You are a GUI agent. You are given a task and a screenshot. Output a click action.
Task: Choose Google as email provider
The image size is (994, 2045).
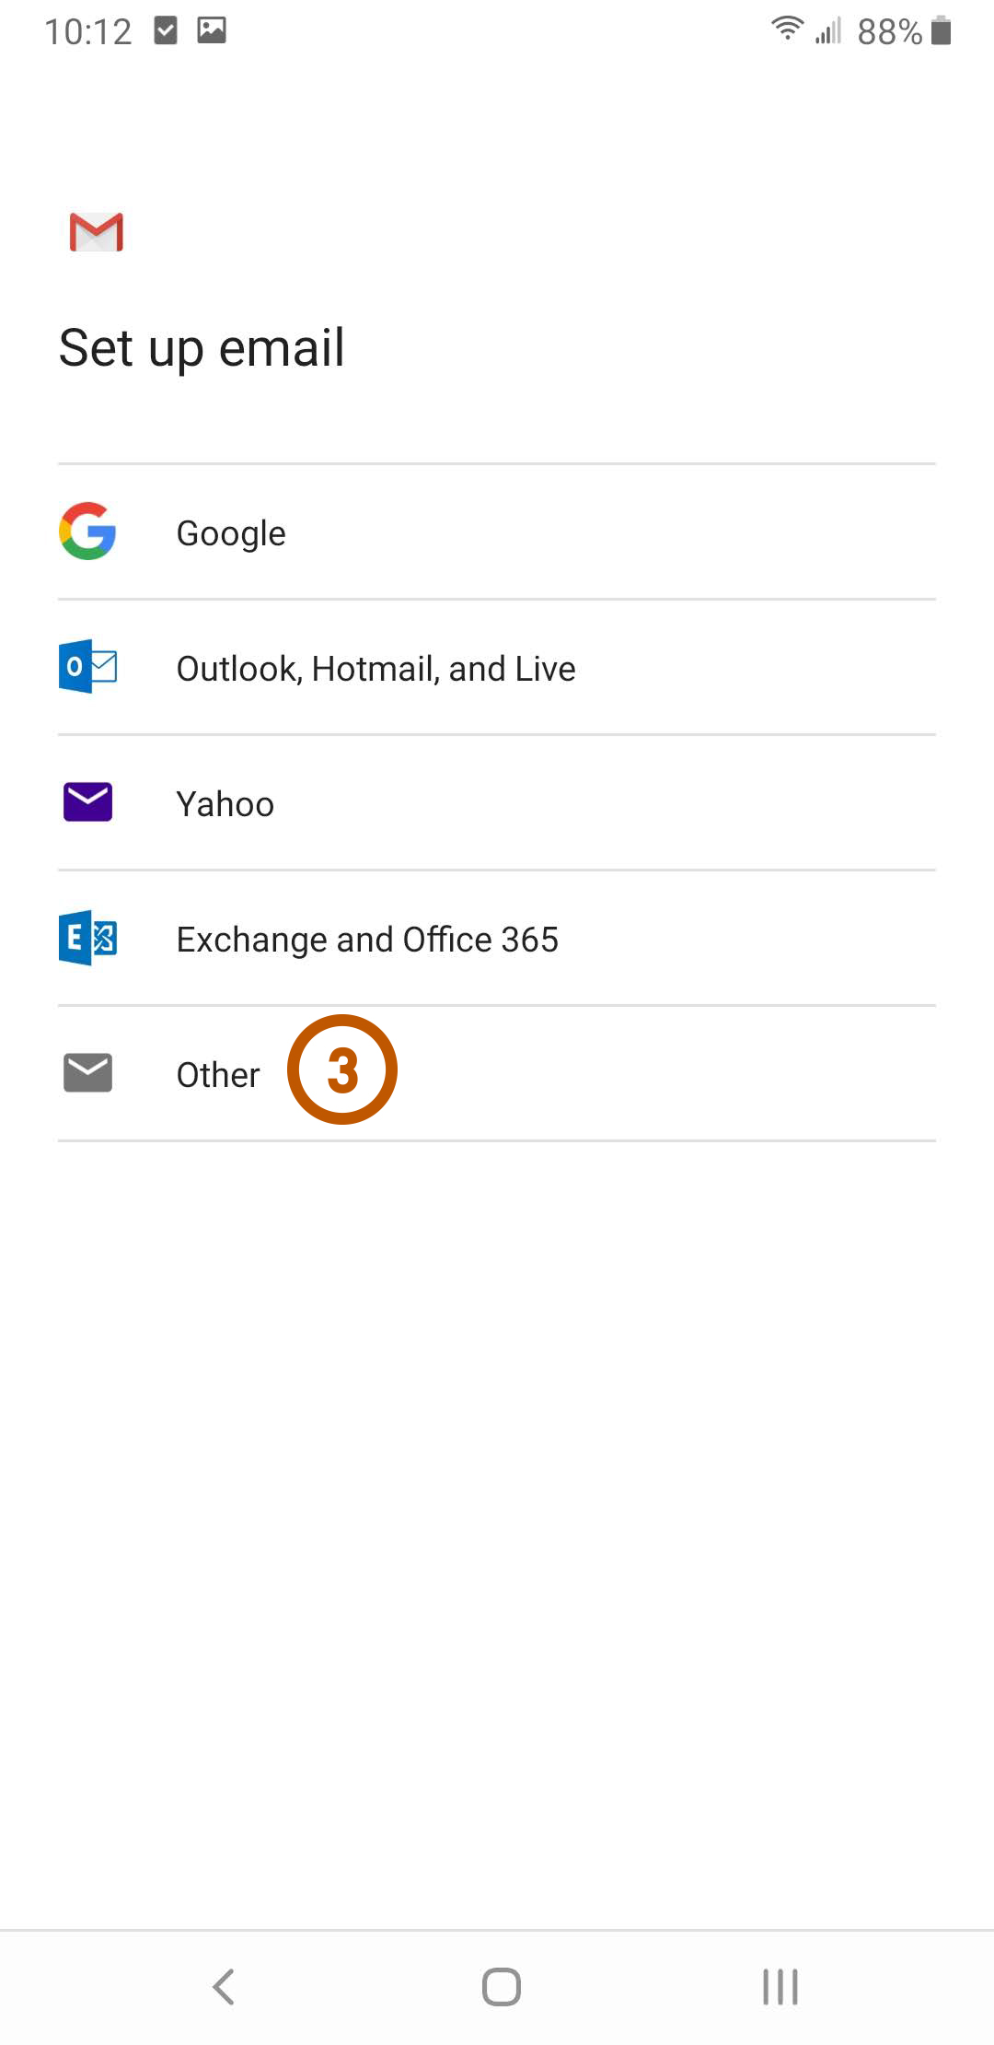231,533
